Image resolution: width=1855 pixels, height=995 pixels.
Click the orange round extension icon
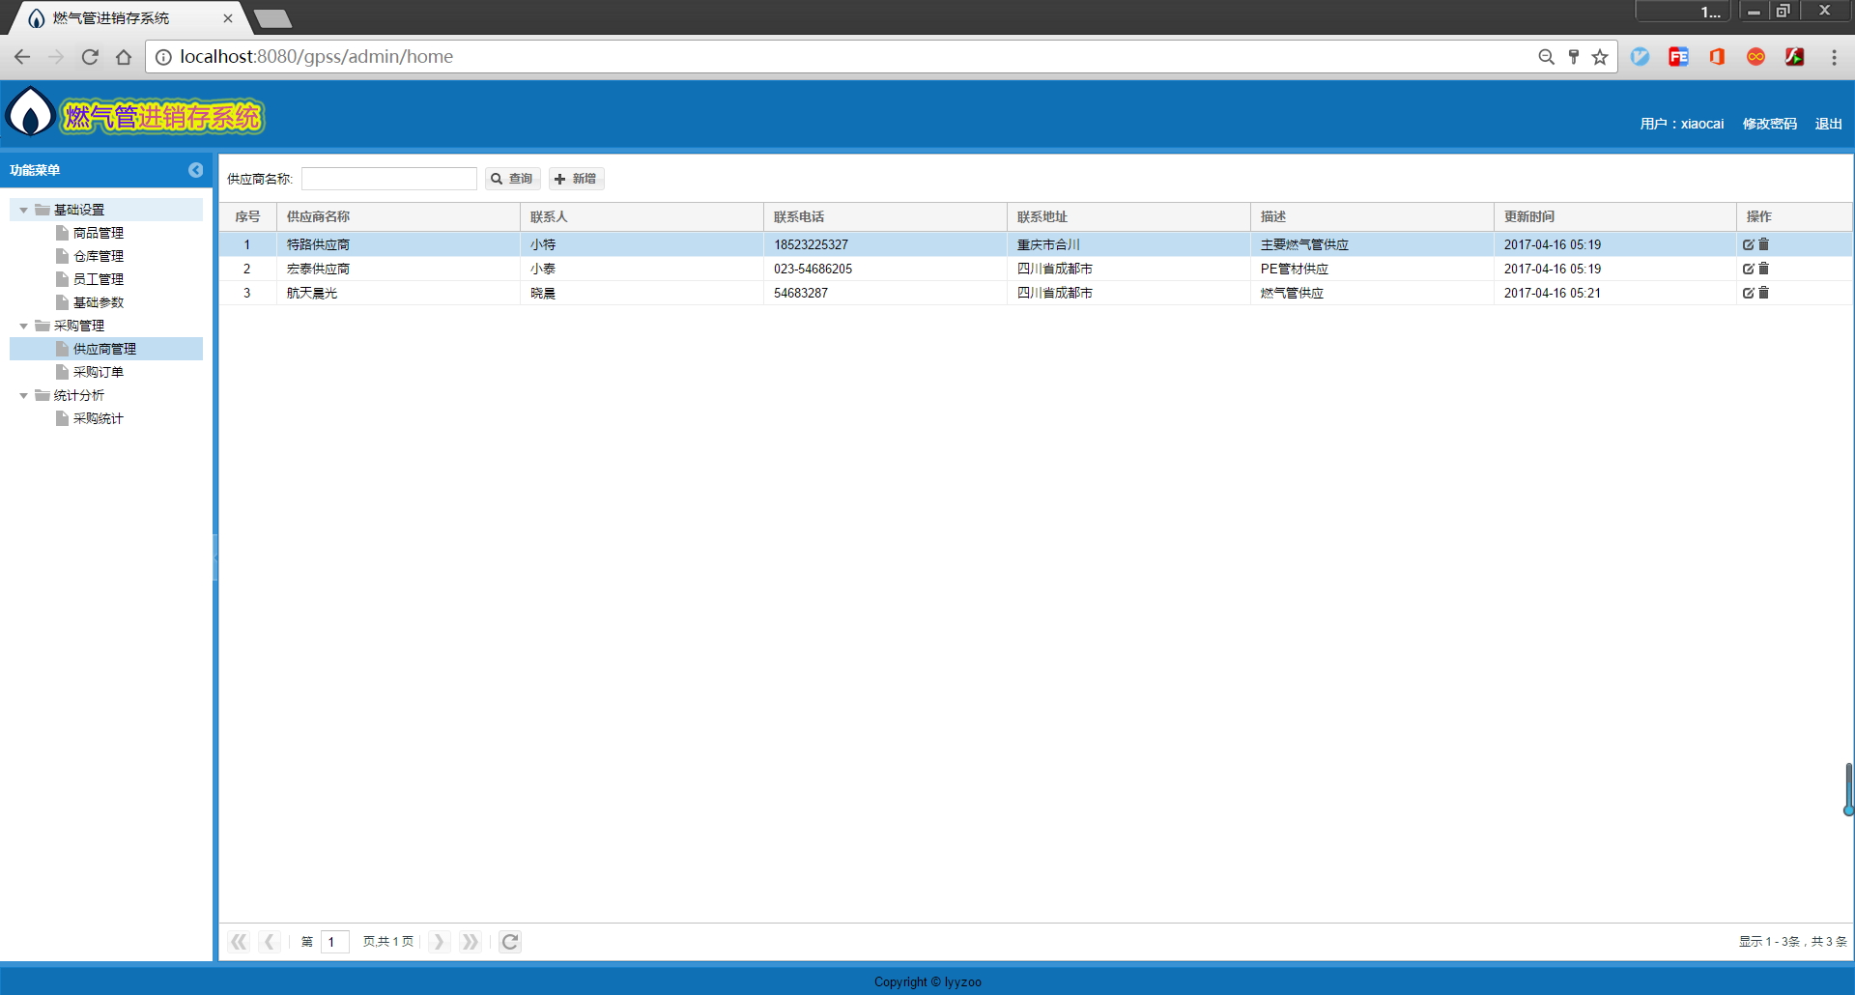1756,57
